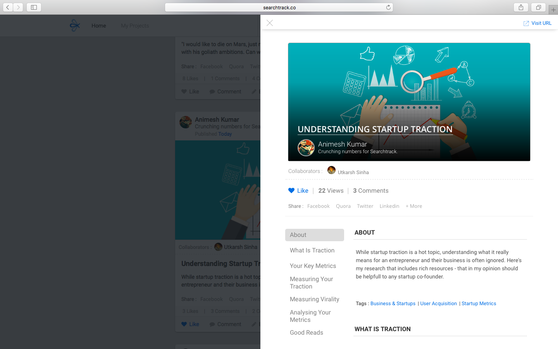
Task: Share to Quora from the detail panel
Action: click(343, 206)
